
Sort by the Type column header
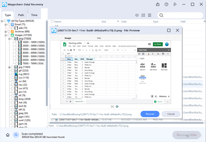[x=156, y=22]
